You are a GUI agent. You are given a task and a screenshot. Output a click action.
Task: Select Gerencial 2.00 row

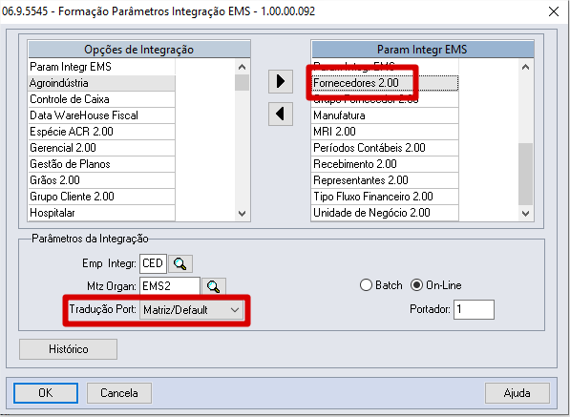pos(101,148)
